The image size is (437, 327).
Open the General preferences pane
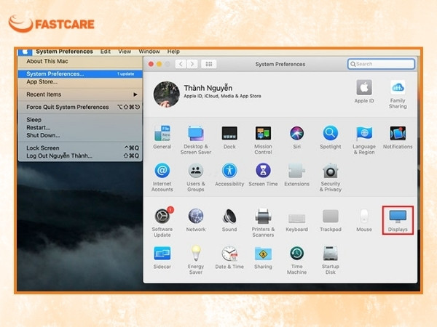pos(162,137)
